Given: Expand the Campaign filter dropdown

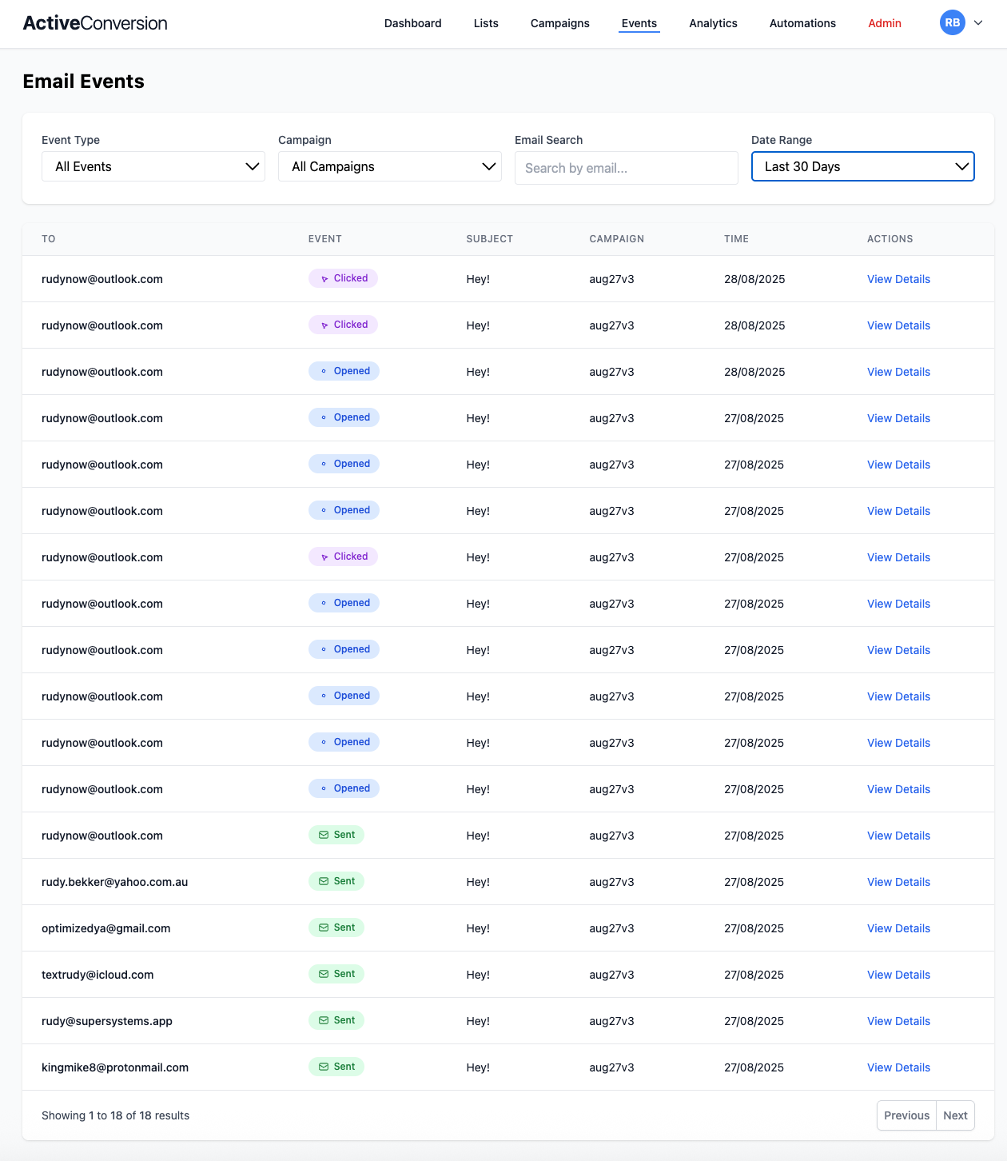Looking at the screenshot, I should point(390,166).
